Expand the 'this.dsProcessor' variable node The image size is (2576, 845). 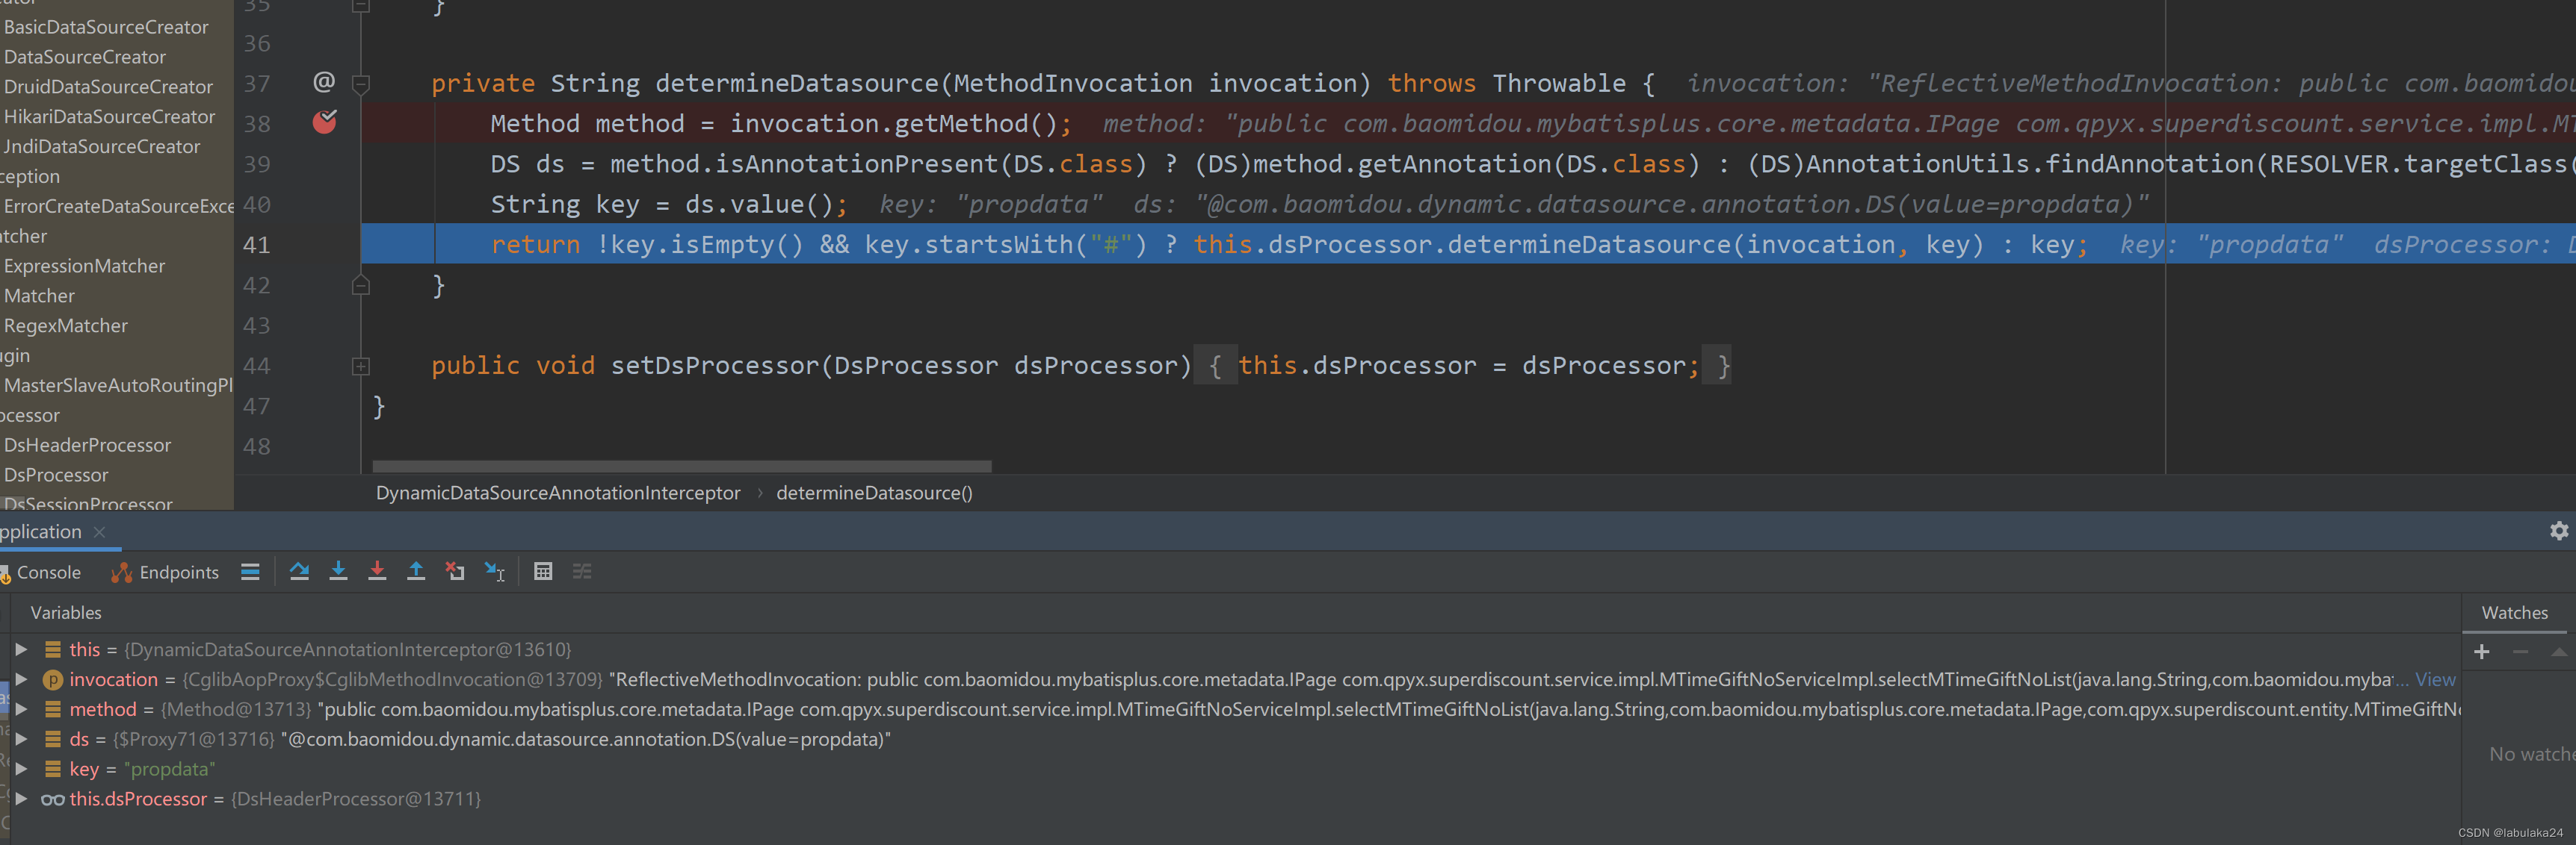point(21,799)
